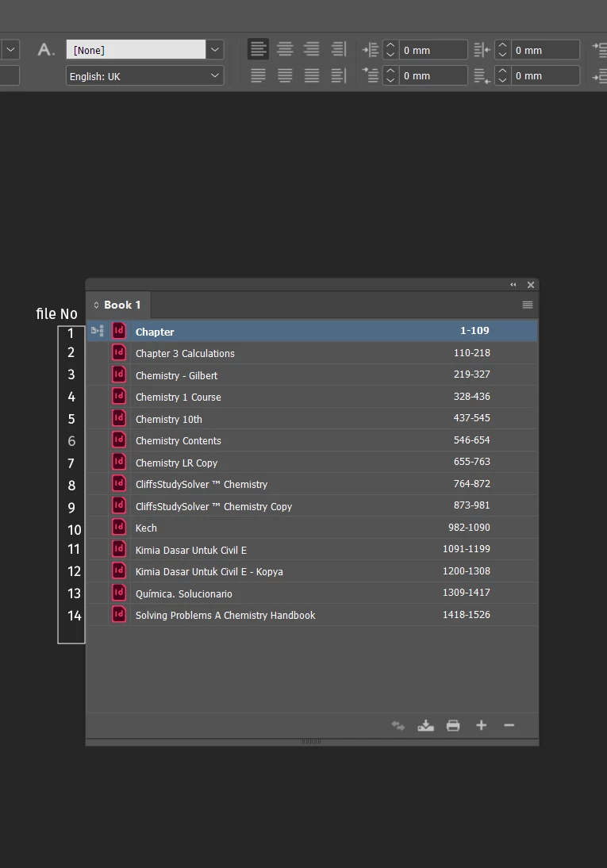Collapse Book panel with double-arrow icon

point(513,285)
